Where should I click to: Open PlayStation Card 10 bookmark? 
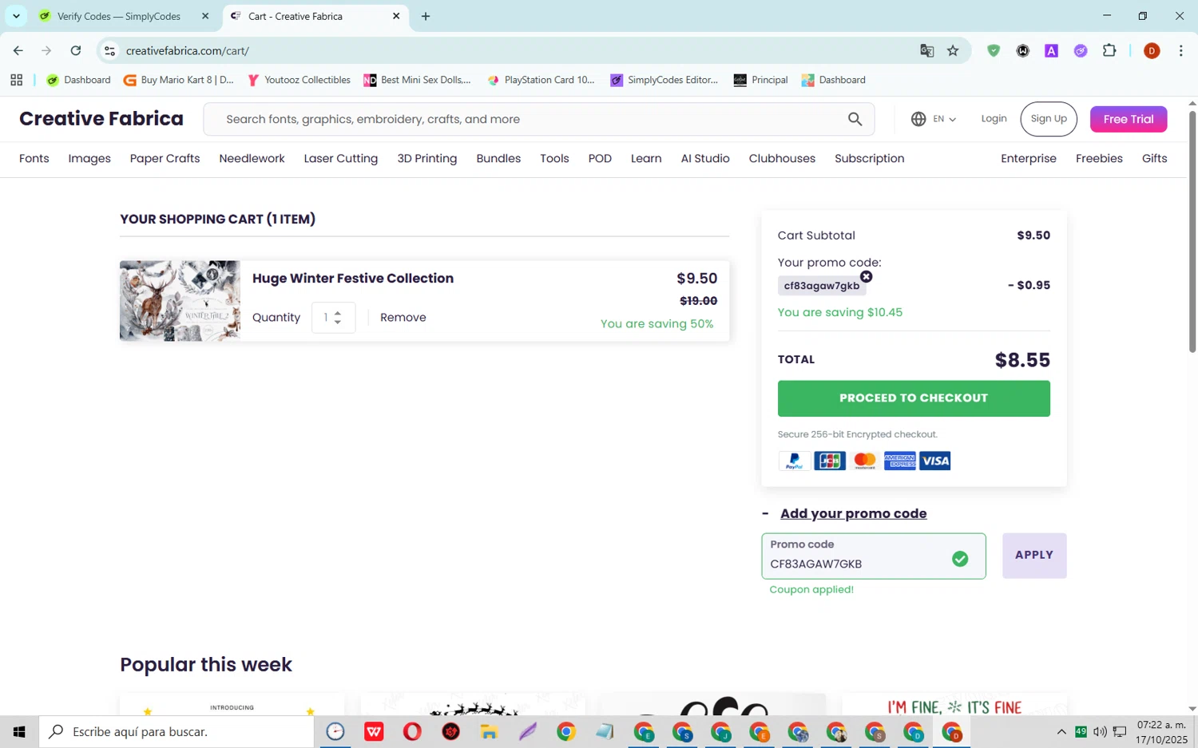click(541, 80)
